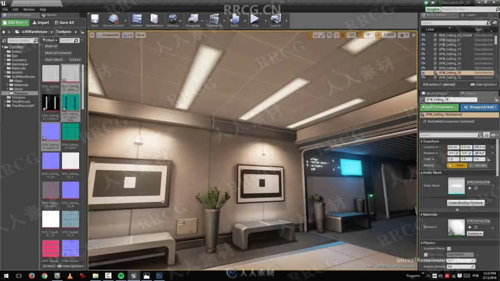Viewport: 500px width, 281px height.
Task: Click the Save toolbar icon
Action: pos(95,20)
